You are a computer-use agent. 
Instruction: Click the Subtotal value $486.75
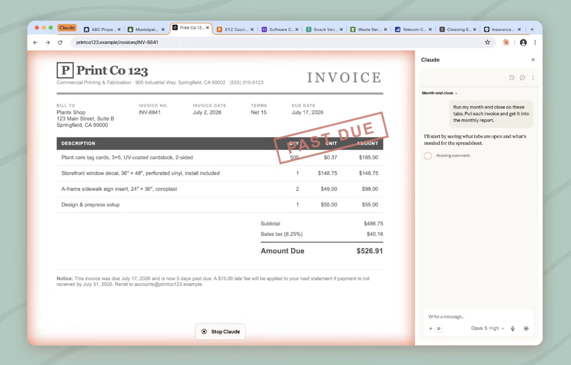(374, 224)
